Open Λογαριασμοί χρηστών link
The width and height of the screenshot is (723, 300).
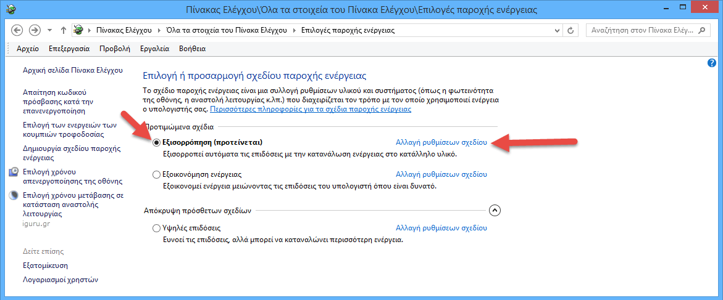[x=61, y=280]
